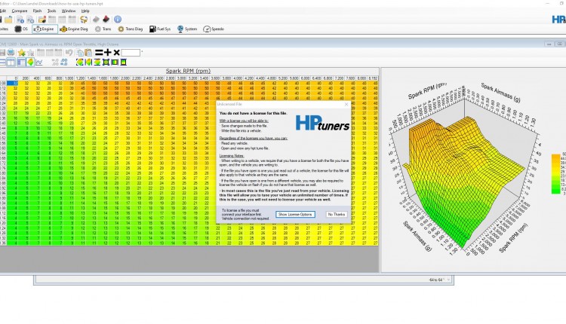Select the Fuel Sys section

[x=161, y=29]
